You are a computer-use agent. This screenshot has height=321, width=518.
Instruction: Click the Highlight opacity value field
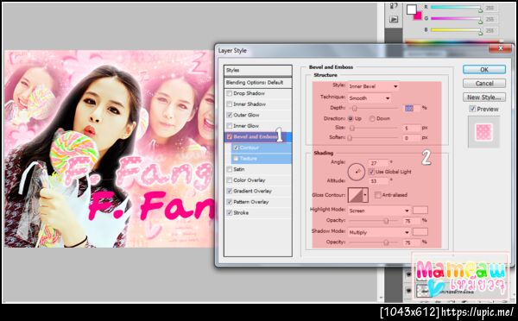(412, 221)
